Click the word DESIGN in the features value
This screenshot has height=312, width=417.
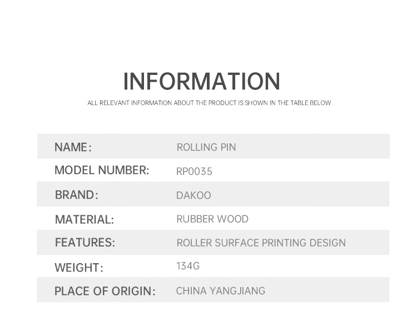coord(329,243)
